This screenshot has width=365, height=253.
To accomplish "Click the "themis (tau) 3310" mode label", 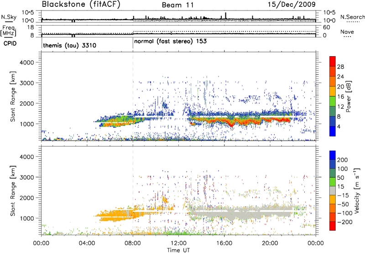I will pyautogui.click(x=70, y=45).
